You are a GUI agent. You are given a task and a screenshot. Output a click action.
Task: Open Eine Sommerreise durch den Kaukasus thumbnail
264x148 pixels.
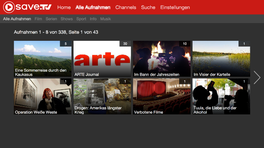coord(43,59)
